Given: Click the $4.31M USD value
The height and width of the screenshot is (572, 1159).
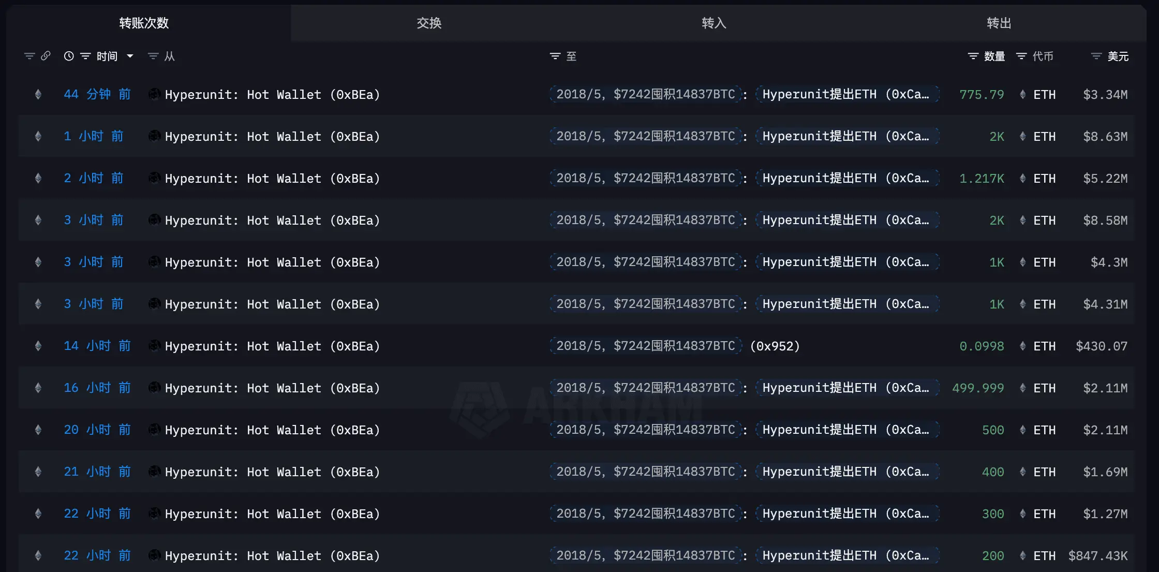Looking at the screenshot, I should coord(1105,304).
